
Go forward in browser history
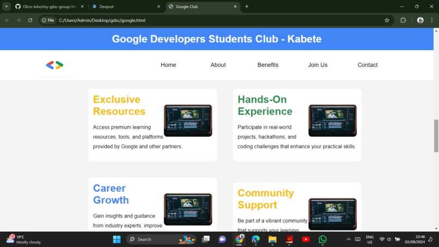[19, 20]
